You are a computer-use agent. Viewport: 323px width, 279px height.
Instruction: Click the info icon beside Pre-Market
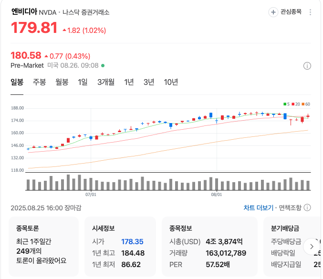(307, 66)
